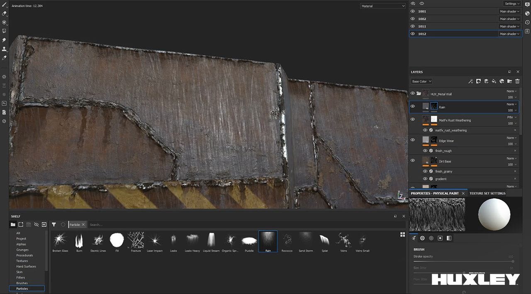Click the shelf filter funnel icon

coord(54,225)
